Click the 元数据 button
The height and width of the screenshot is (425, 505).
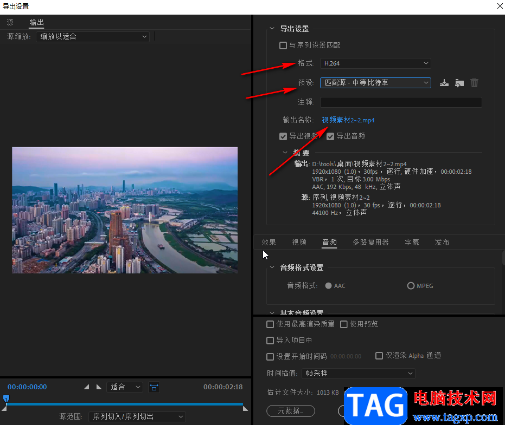pyautogui.click(x=291, y=410)
